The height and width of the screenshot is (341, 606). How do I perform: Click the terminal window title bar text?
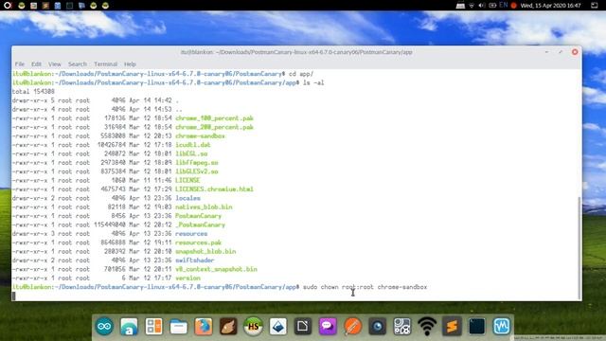click(x=296, y=52)
